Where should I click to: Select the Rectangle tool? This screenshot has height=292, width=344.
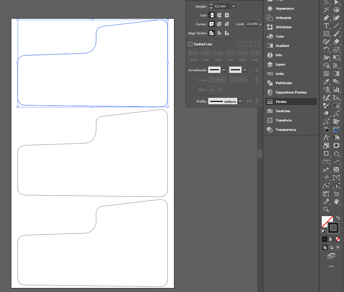326,34
